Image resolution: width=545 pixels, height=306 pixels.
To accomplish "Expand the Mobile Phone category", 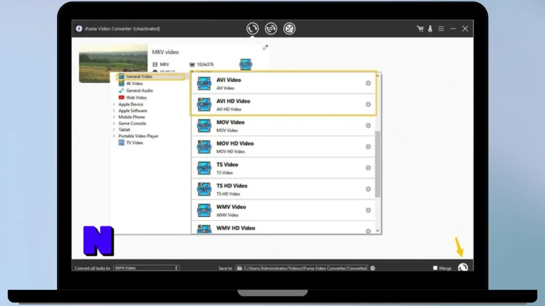I will click(x=114, y=117).
